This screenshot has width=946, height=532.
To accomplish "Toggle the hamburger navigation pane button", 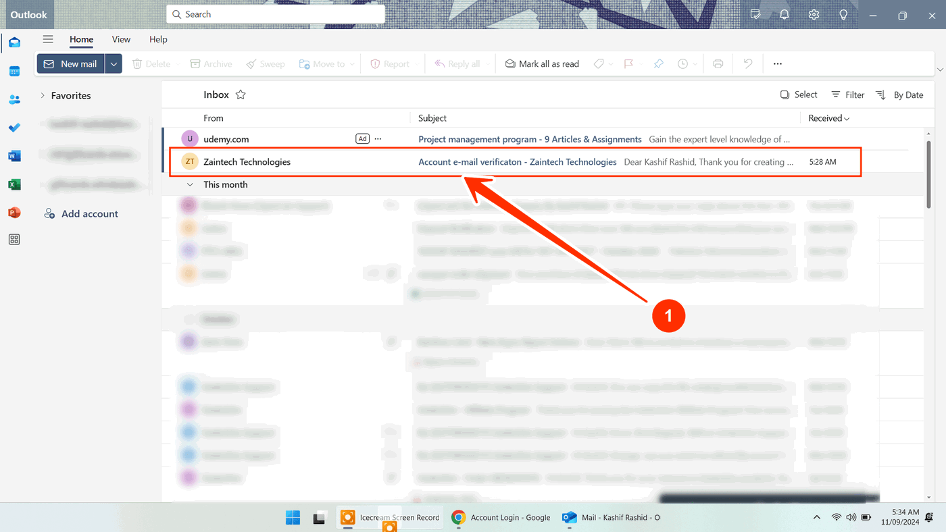I will 48,39.
